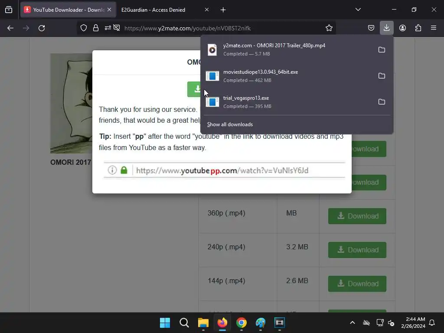Go forward to the next page
444x333 pixels.
tap(26, 28)
